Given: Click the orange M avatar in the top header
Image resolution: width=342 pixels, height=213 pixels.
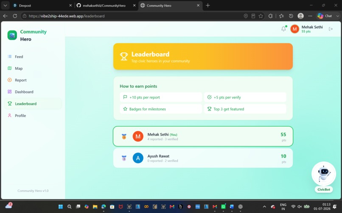Looking at the screenshot, I should (x=294, y=29).
